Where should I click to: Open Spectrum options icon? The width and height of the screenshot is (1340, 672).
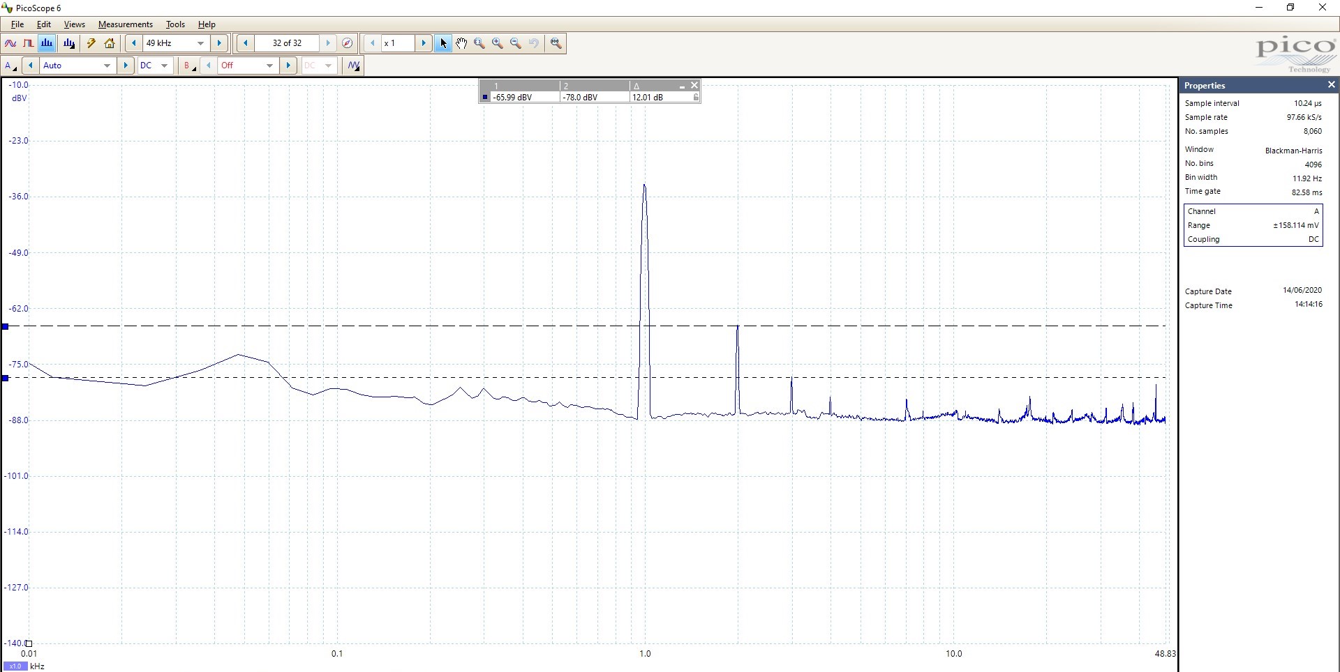pos(68,43)
